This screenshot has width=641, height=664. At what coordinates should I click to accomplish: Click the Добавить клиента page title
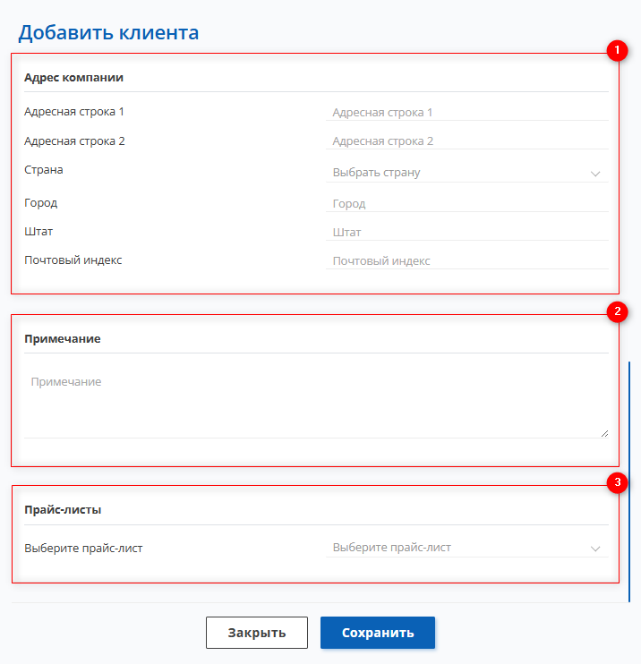108,32
